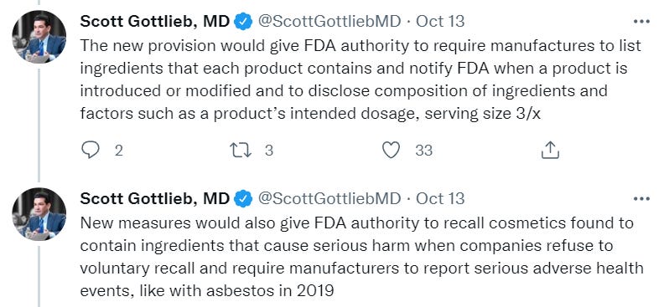Open the Oct 13 timestamp of first tweet
This screenshot has width=669, height=307.
(440, 21)
